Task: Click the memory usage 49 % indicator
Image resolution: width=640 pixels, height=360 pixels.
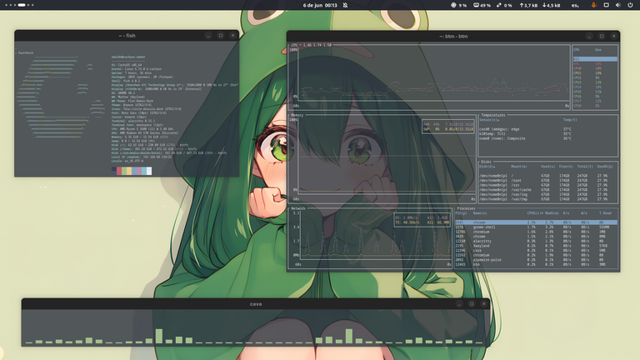Action: click(x=482, y=5)
